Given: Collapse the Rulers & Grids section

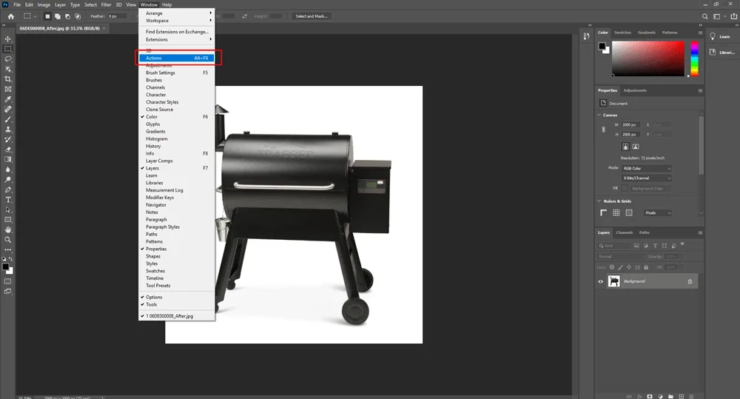Looking at the screenshot, I should 599,201.
